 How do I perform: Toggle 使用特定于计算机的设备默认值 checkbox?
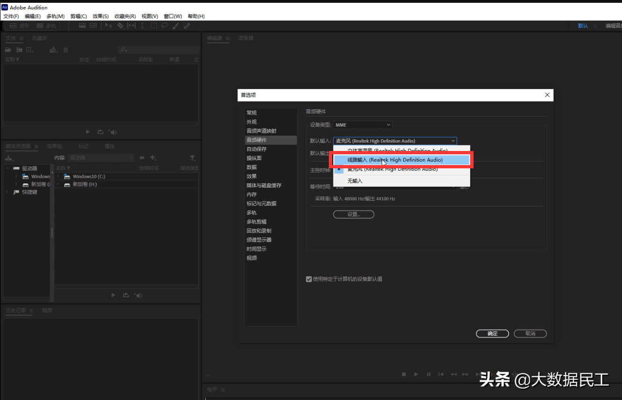(309, 279)
